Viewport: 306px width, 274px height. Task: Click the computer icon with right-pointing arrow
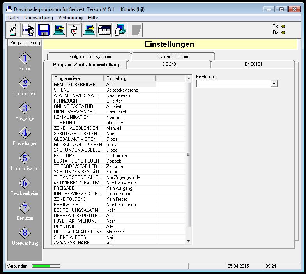click(89, 30)
